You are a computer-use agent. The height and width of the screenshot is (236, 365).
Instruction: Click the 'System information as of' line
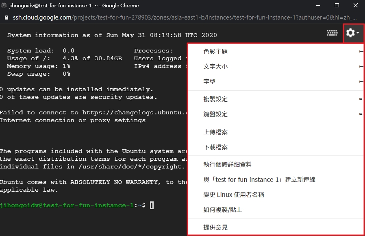(112, 35)
